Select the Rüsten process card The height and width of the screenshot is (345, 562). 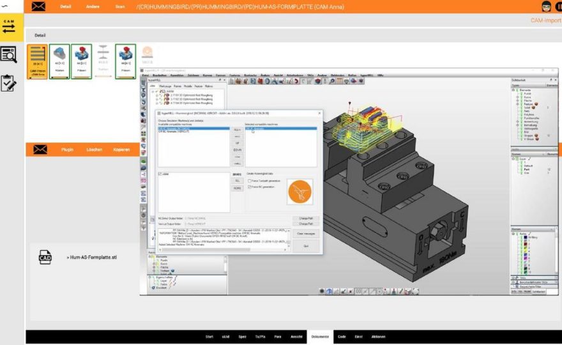click(x=59, y=61)
